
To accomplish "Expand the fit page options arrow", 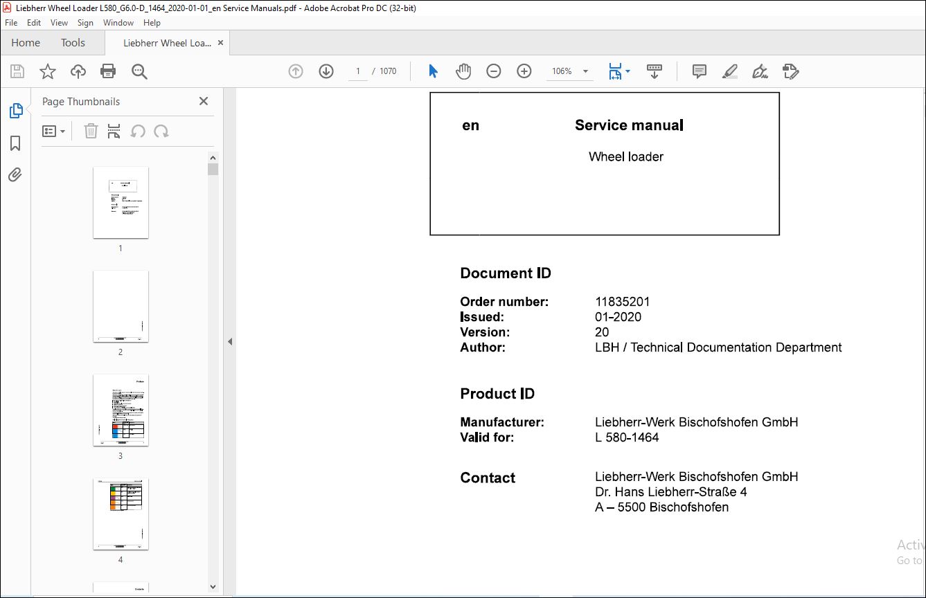I will [x=627, y=71].
